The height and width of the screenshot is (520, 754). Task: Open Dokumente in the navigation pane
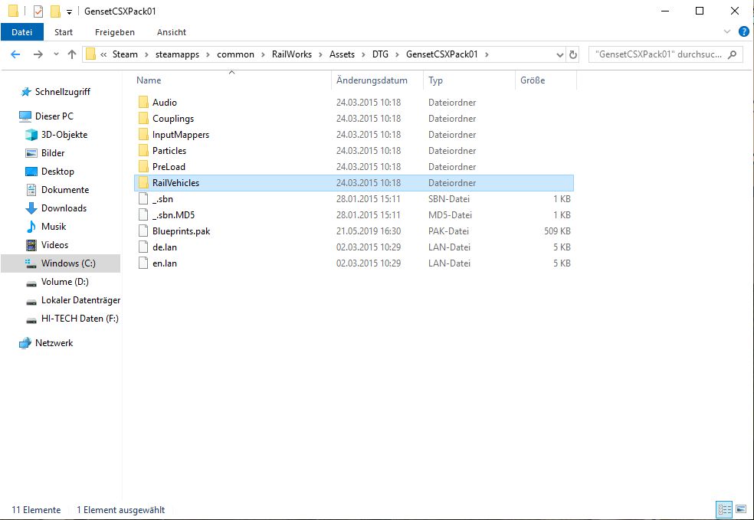click(x=65, y=190)
